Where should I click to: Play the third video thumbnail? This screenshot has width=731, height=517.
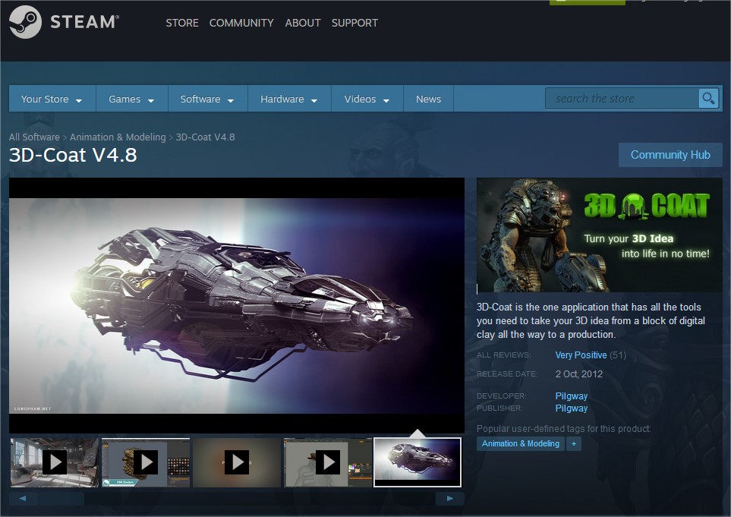(x=237, y=462)
